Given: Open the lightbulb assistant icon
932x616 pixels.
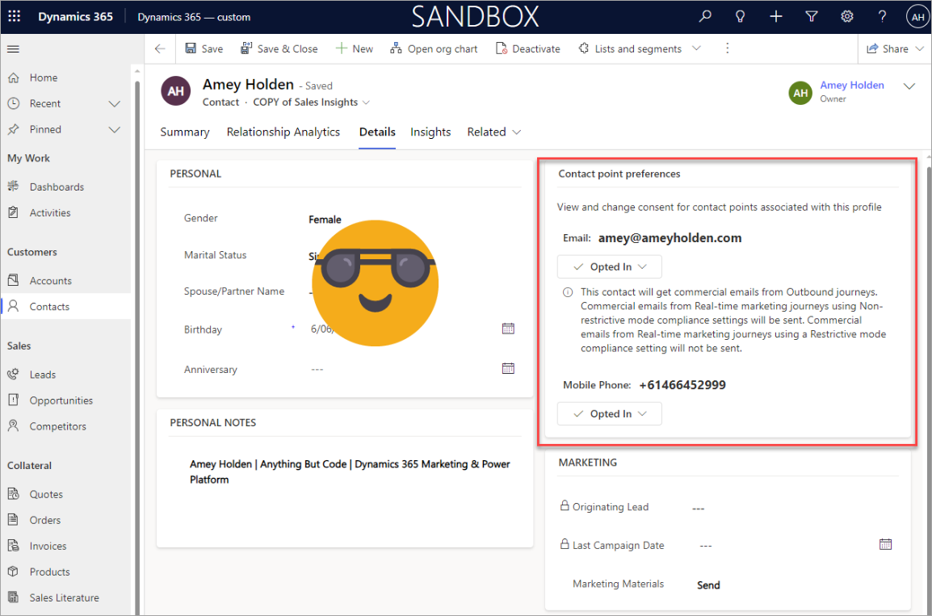Looking at the screenshot, I should click(x=740, y=17).
